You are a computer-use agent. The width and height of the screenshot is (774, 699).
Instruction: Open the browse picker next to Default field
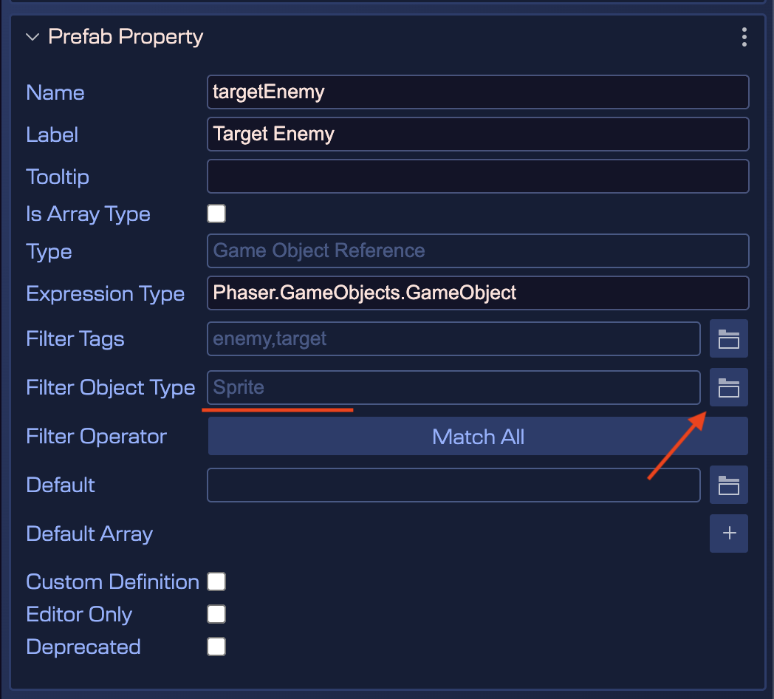tap(728, 485)
